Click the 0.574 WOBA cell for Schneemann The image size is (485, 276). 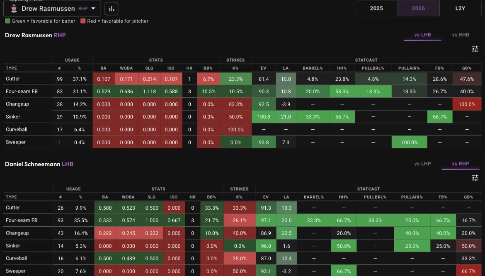129,220
